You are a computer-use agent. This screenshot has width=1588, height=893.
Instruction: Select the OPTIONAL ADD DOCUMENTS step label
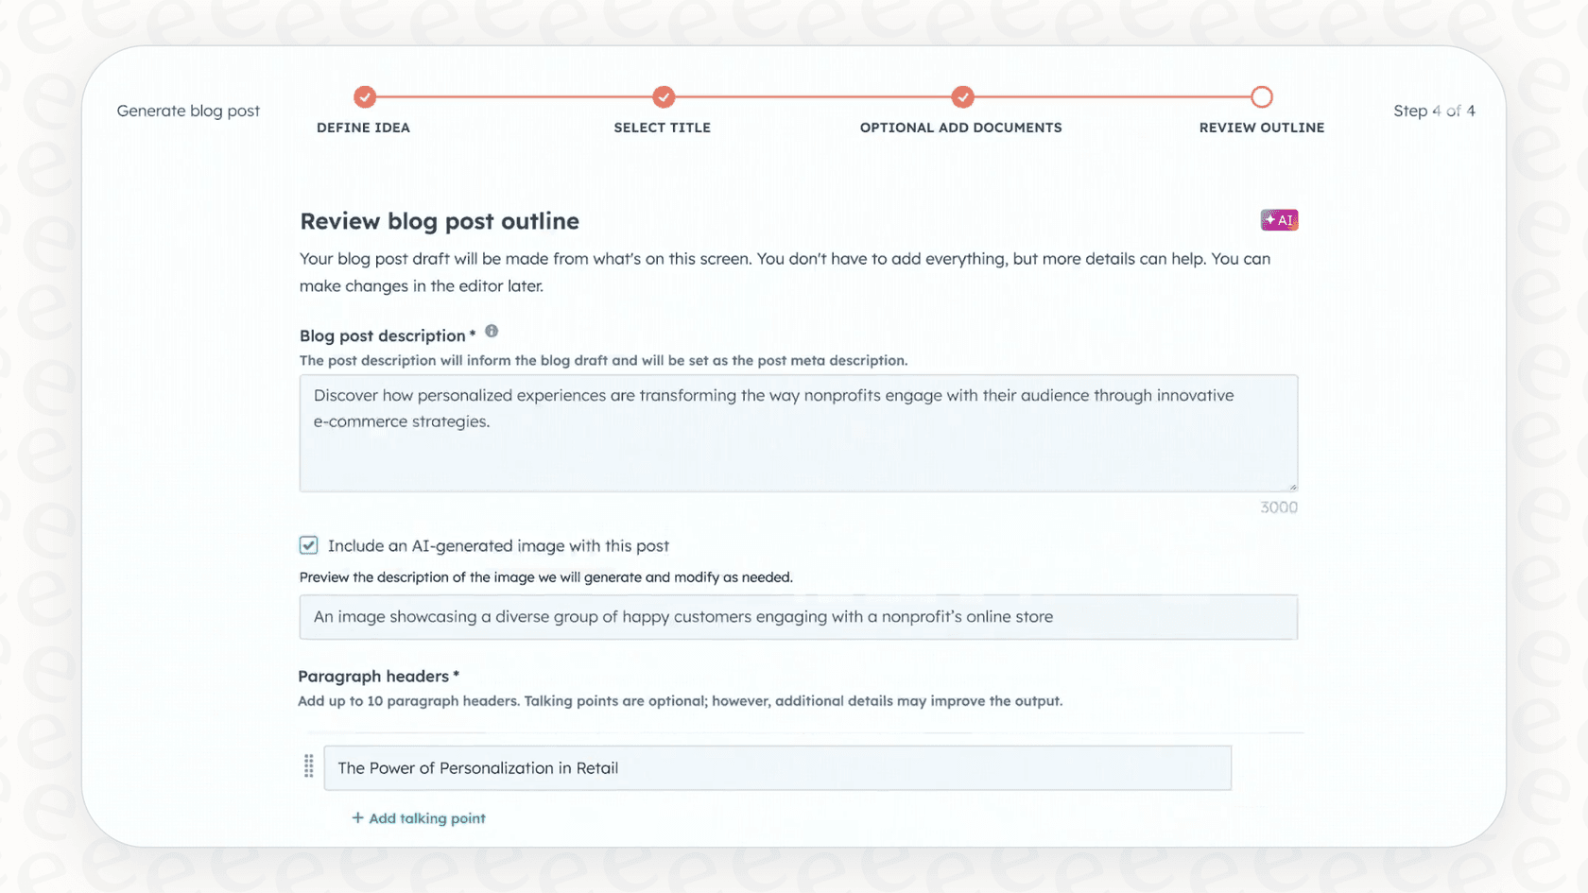[960, 128]
